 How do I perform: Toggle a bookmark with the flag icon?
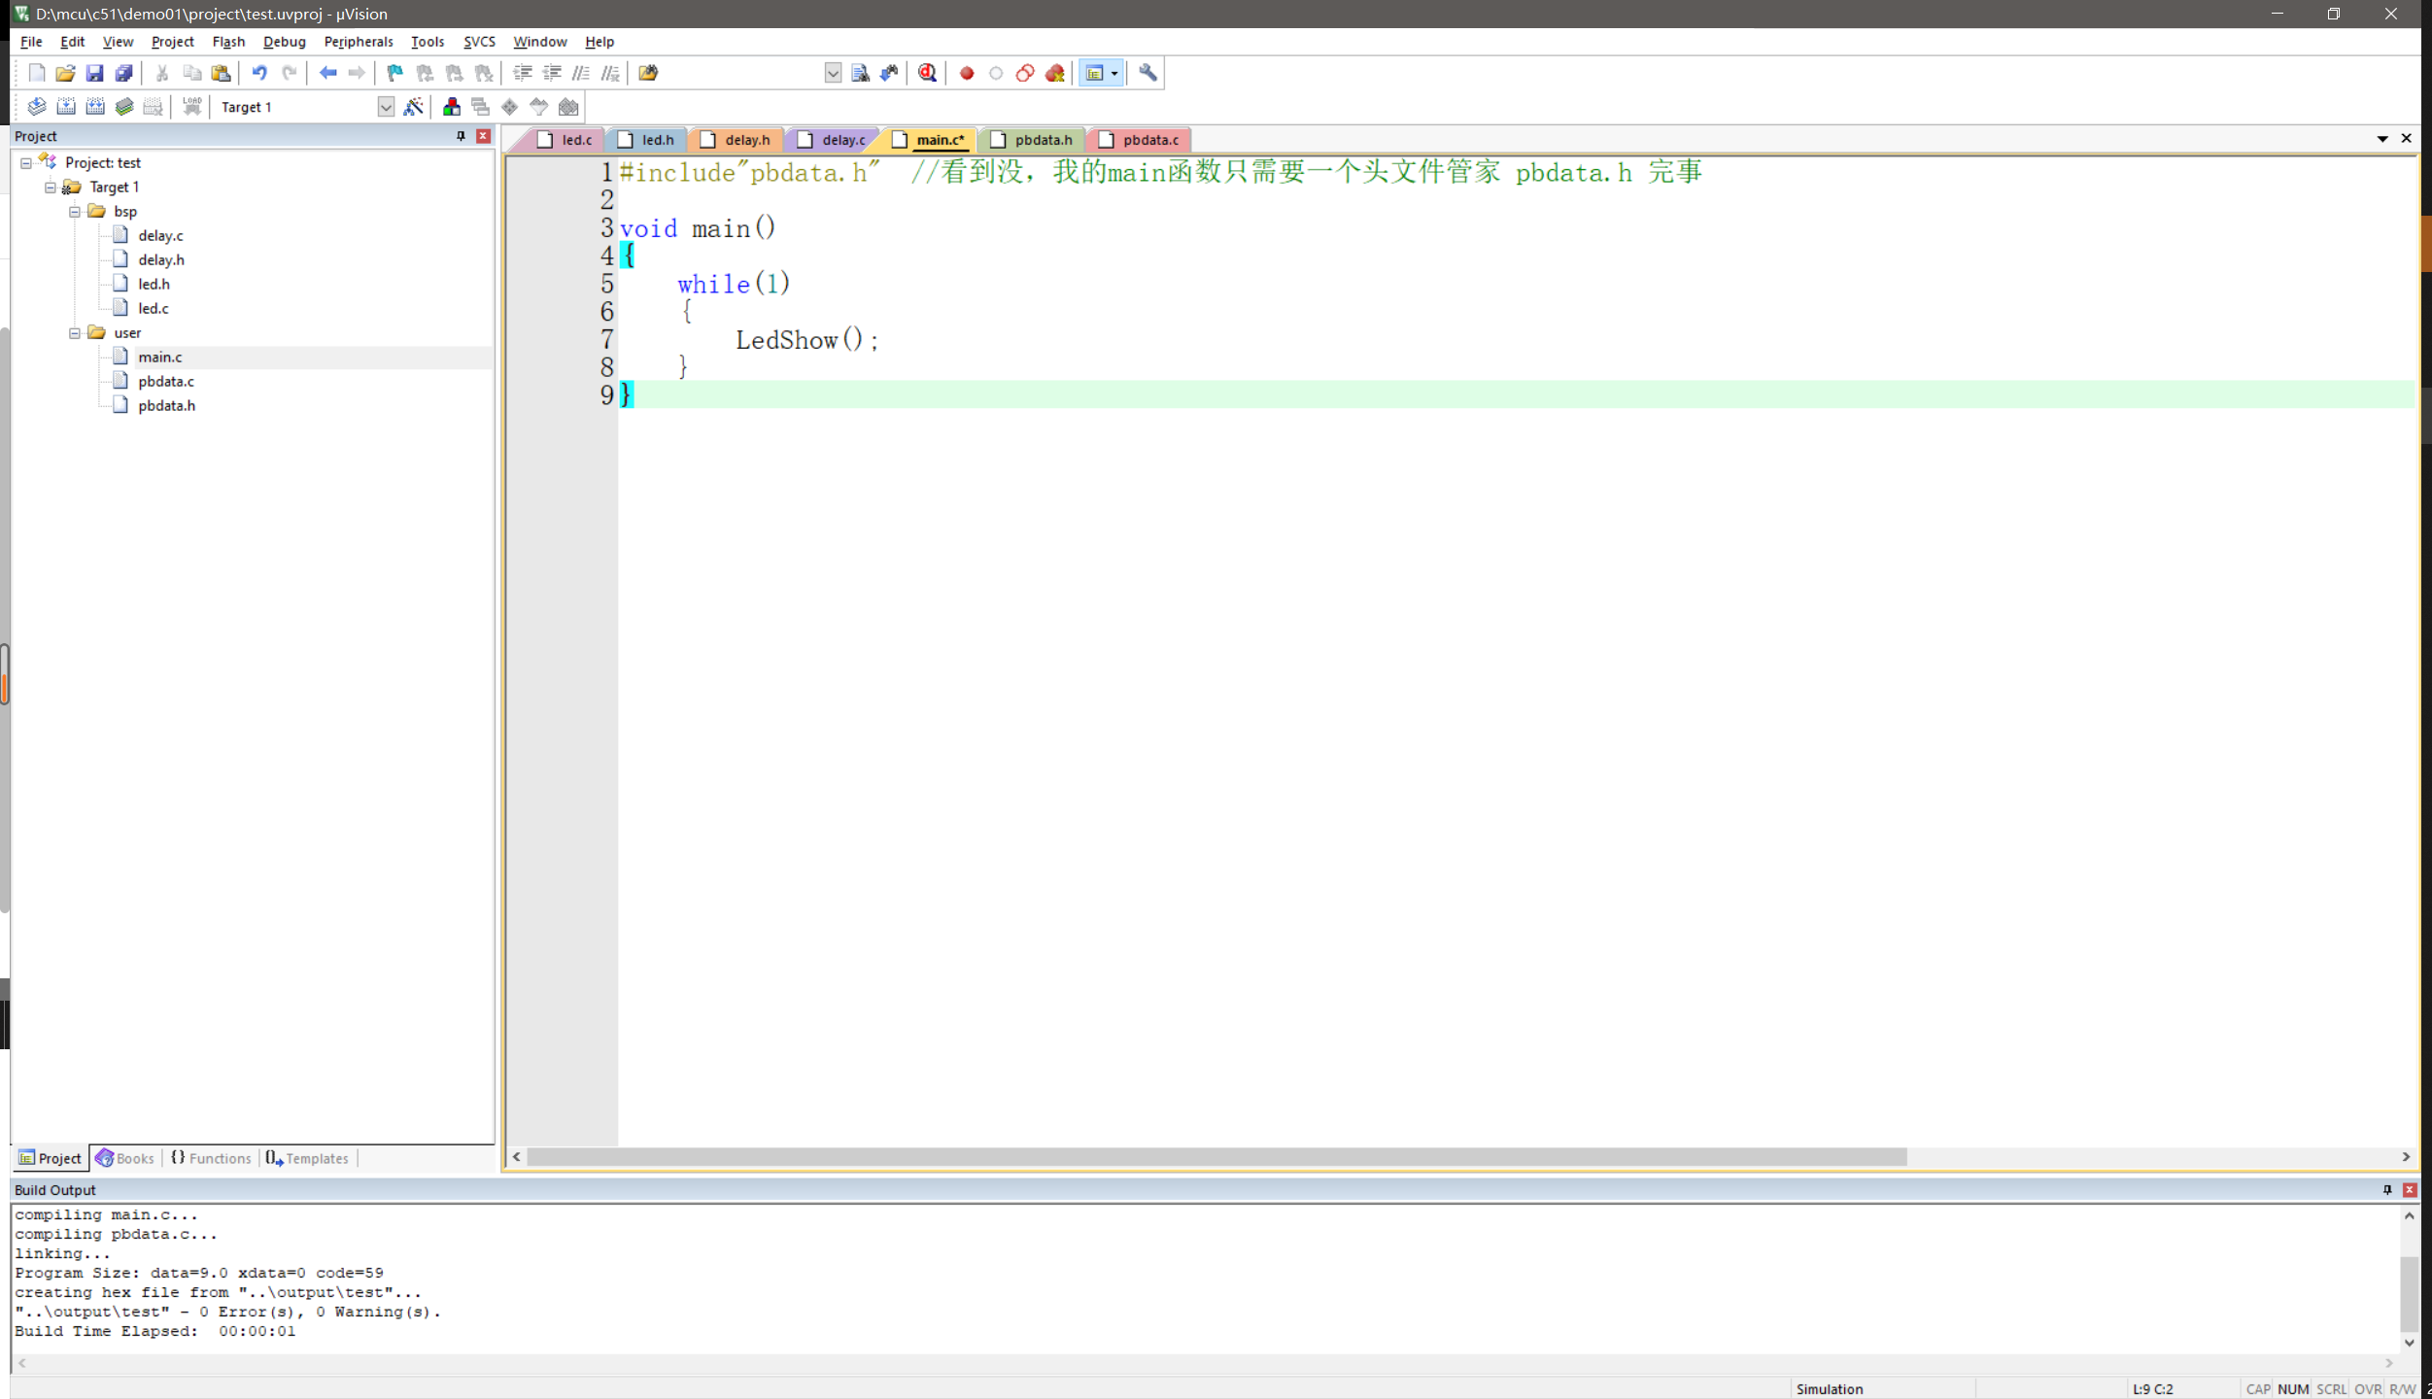click(394, 73)
